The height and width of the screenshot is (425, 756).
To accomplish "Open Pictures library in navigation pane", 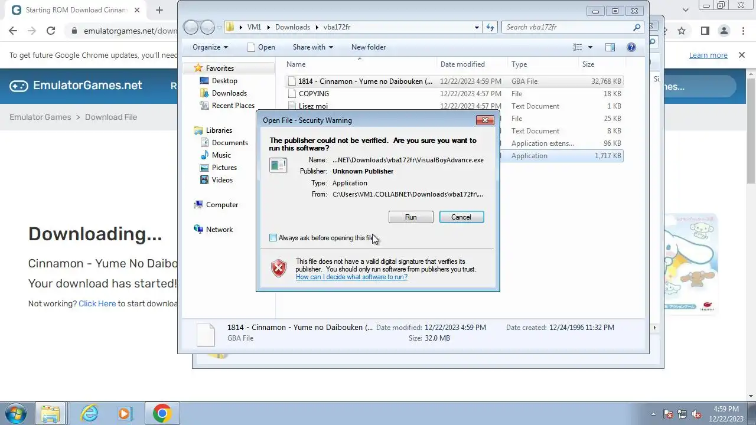I will pos(224,168).
